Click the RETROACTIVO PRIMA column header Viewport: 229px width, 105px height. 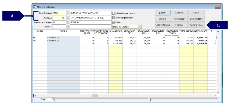pyautogui.click(x=87, y=33)
